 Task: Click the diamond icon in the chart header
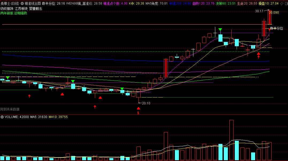282,3
